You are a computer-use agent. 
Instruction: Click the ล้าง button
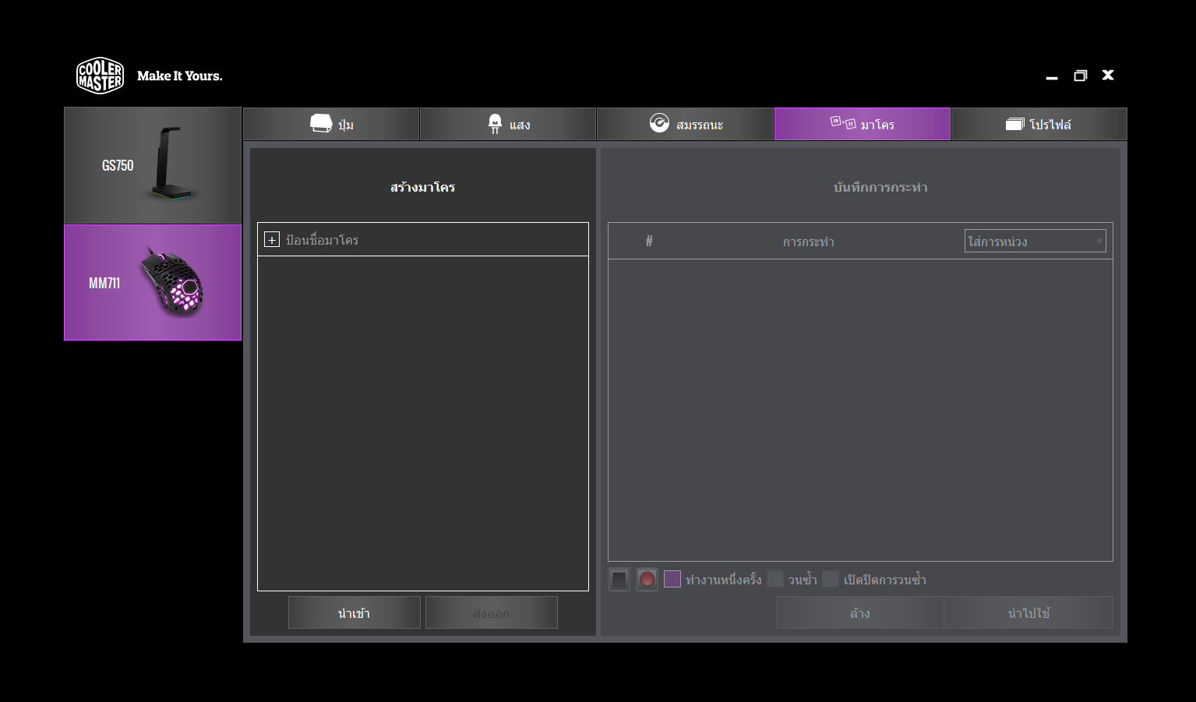pyautogui.click(x=860, y=612)
